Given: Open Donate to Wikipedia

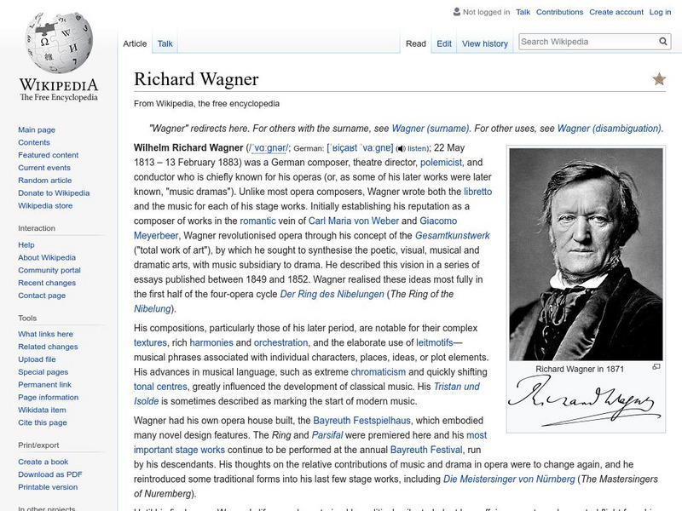Looking at the screenshot, I should click(x=54, y=192).
